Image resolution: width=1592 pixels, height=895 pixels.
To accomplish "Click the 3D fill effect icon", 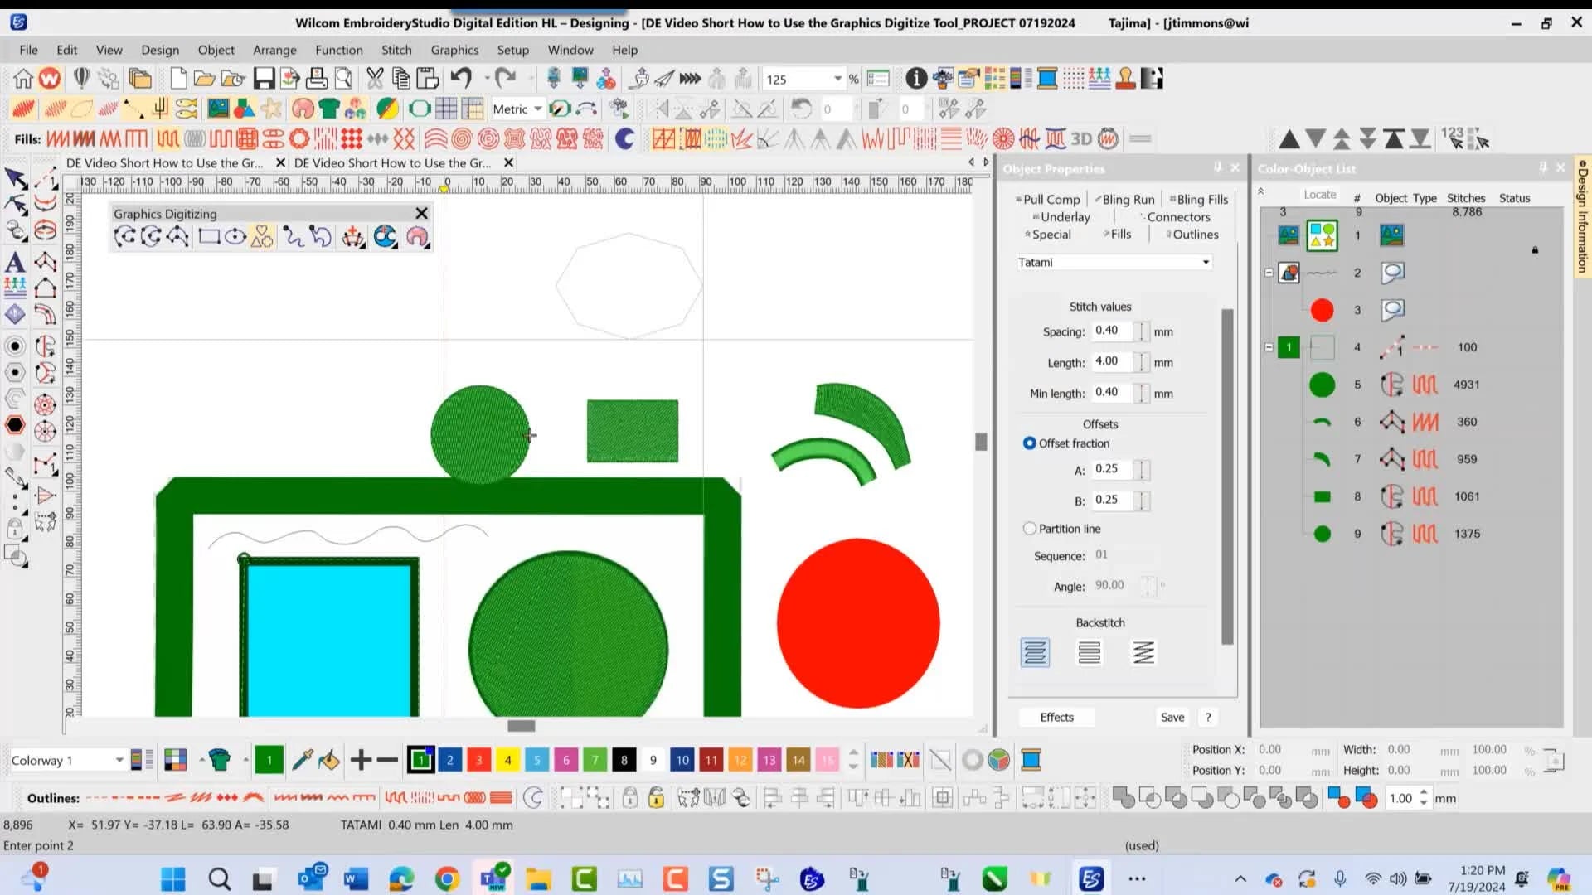I will click(1081, 138).
